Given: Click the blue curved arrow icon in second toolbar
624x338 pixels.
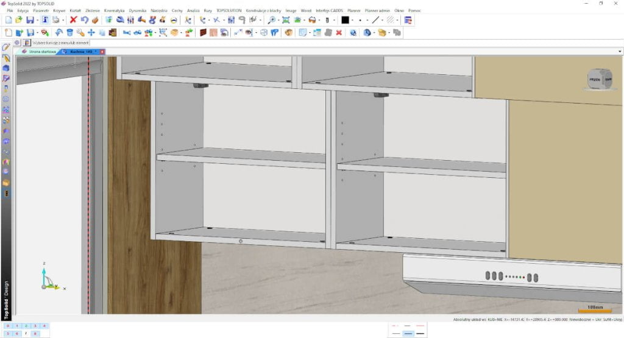Looking at the screenshot, I should point(59,33).
